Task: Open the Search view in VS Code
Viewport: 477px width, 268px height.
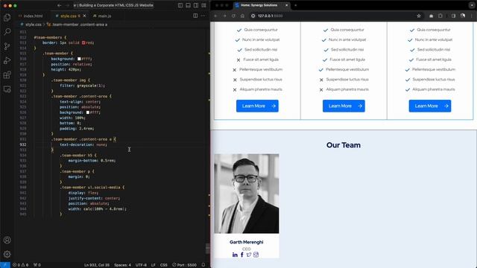Action: [7, 31]
